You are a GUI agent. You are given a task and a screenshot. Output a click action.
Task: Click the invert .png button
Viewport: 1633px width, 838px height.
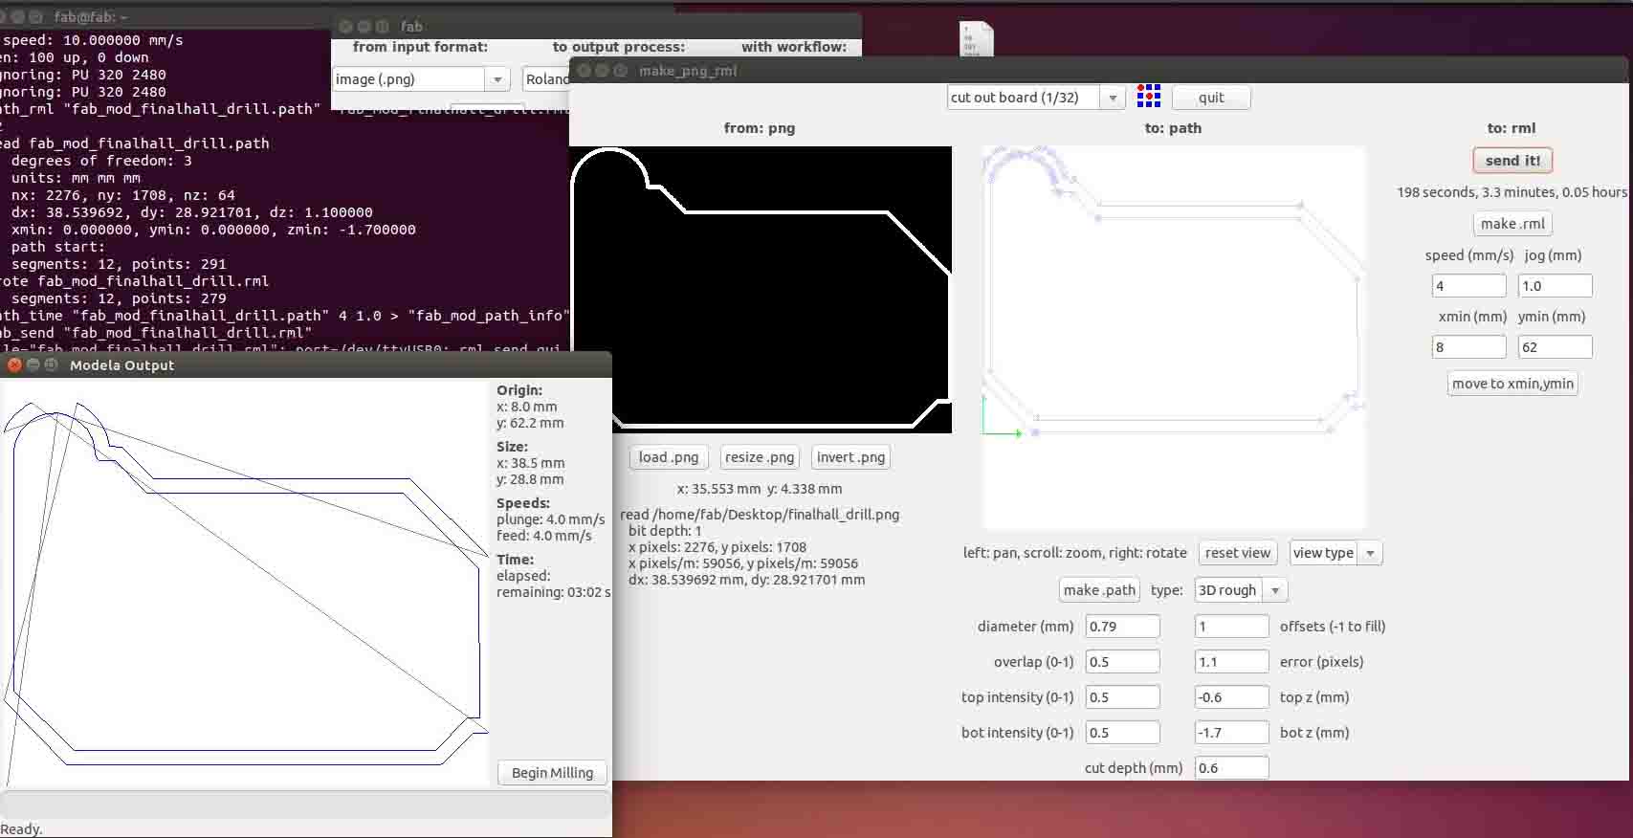click(x=850, y=457)
